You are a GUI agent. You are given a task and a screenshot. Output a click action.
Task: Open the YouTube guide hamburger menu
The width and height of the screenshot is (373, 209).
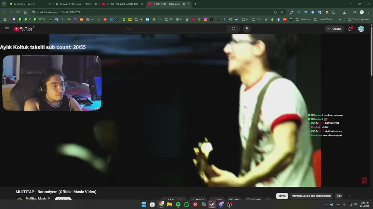click(7, 29)
